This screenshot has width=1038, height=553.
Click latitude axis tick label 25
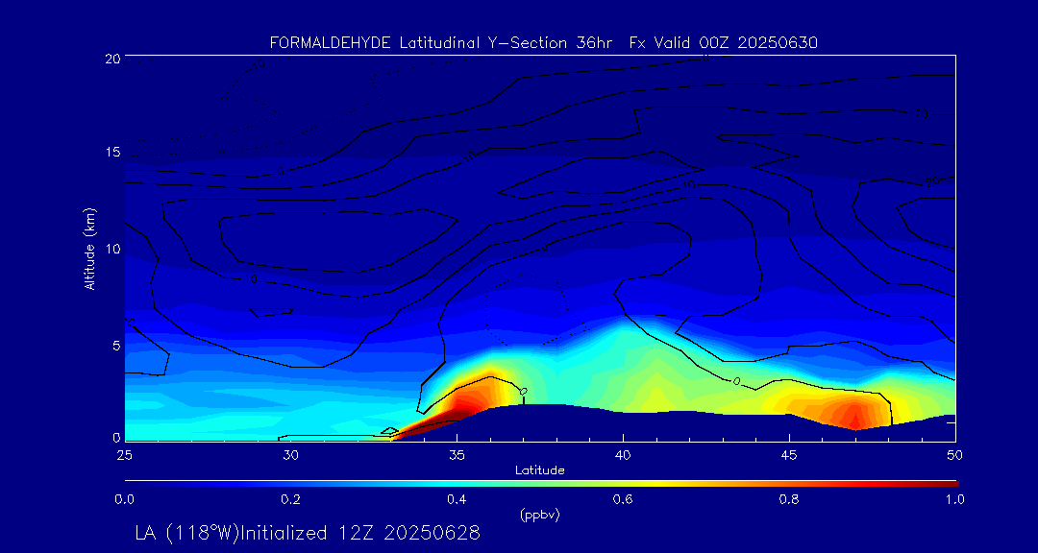click(124, 454)
